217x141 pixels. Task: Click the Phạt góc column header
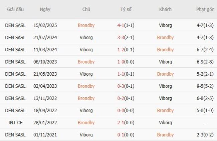pyautogui.click(x=205, y=9)
